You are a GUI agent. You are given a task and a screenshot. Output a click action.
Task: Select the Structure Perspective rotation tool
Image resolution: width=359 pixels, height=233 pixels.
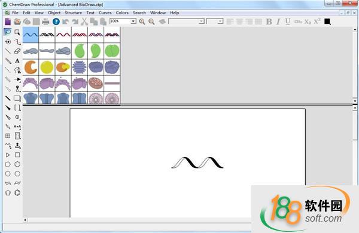point(8,42)
